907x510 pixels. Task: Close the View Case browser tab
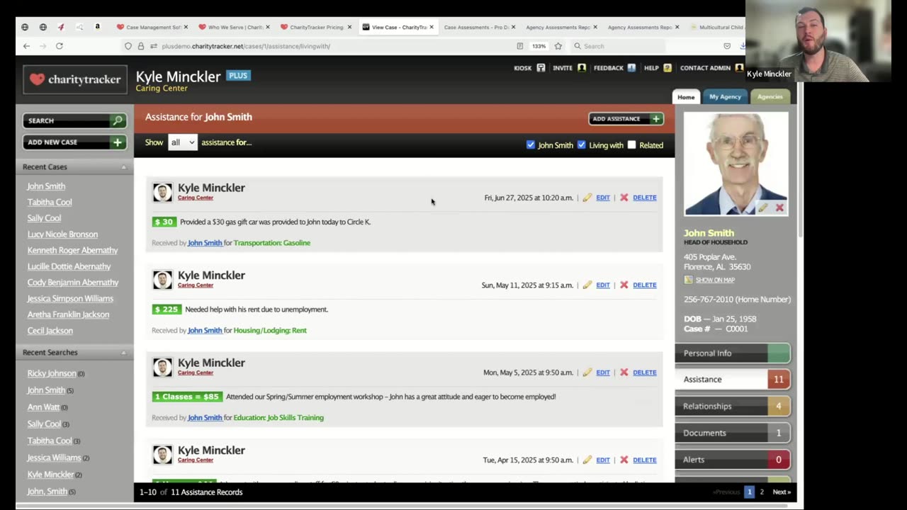pyautogui.click(x=432, y=27)
